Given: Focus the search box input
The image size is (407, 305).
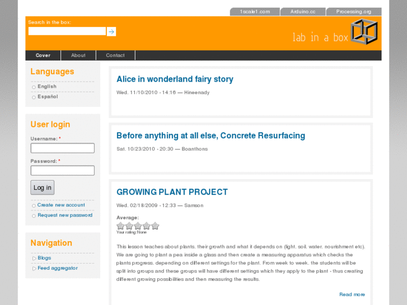Looking at the screenshot, I should 67,31.
